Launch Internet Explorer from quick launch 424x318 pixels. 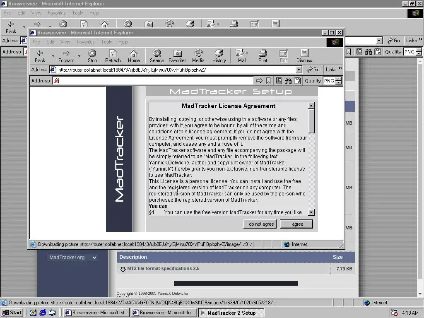point(43,313)
